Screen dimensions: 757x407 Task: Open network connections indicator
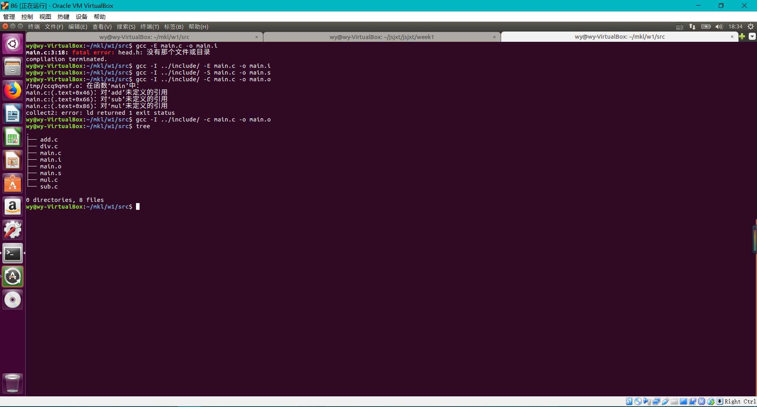(x=692, y=26)
